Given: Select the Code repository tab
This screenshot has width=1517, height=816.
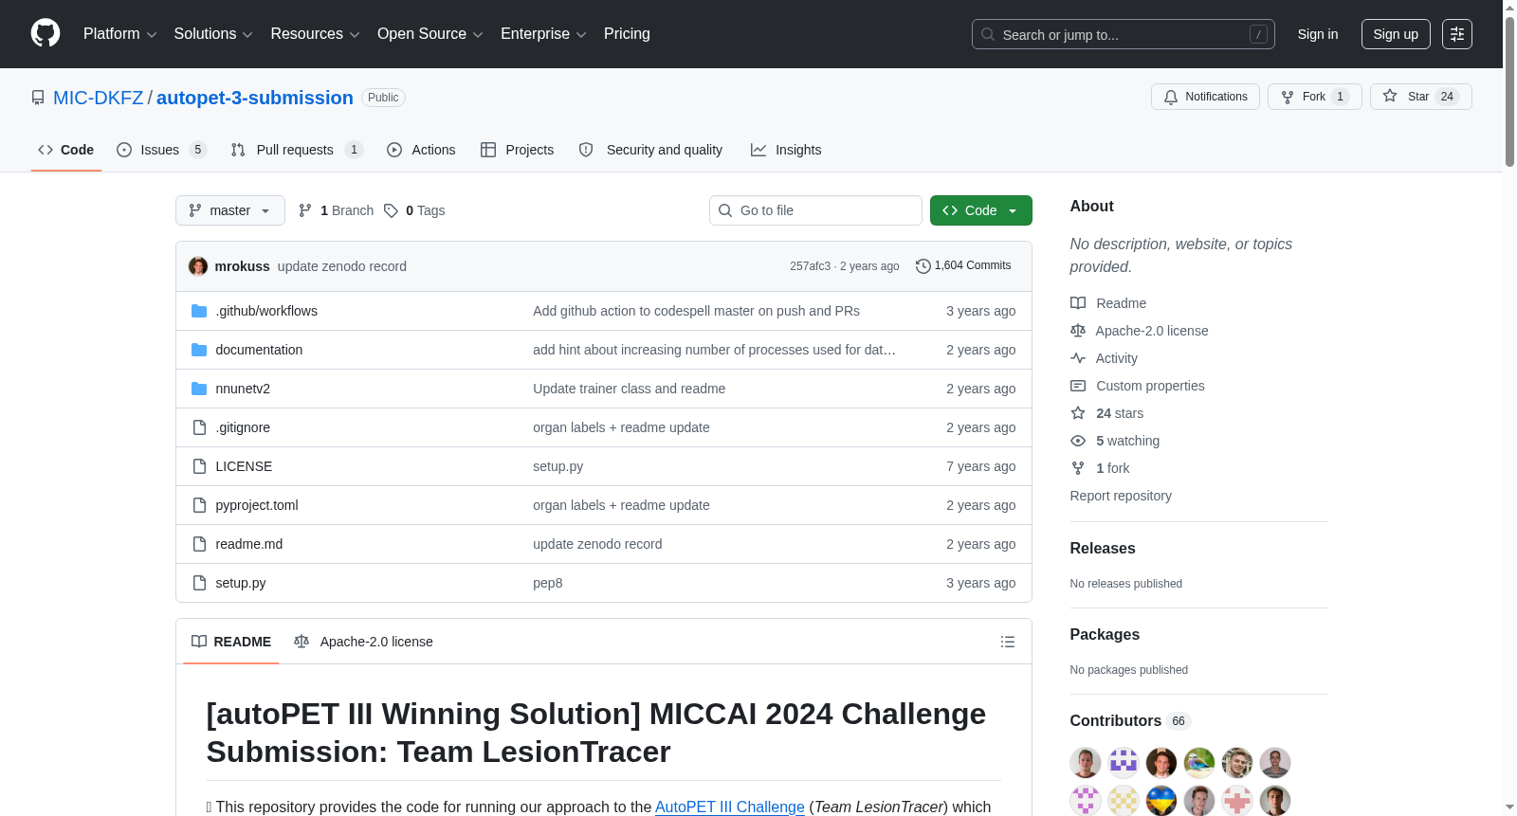Looking at the screenshot, I should [65, 150].
